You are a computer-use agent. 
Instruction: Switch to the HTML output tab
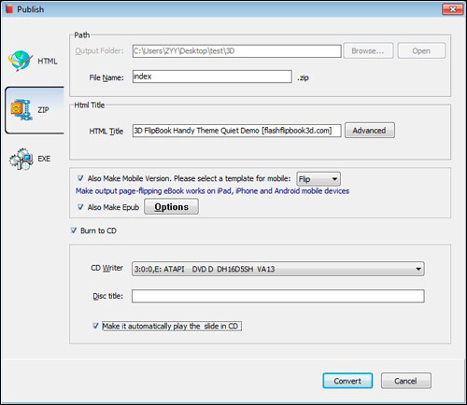pyautogui.click(x=35, y=61)
